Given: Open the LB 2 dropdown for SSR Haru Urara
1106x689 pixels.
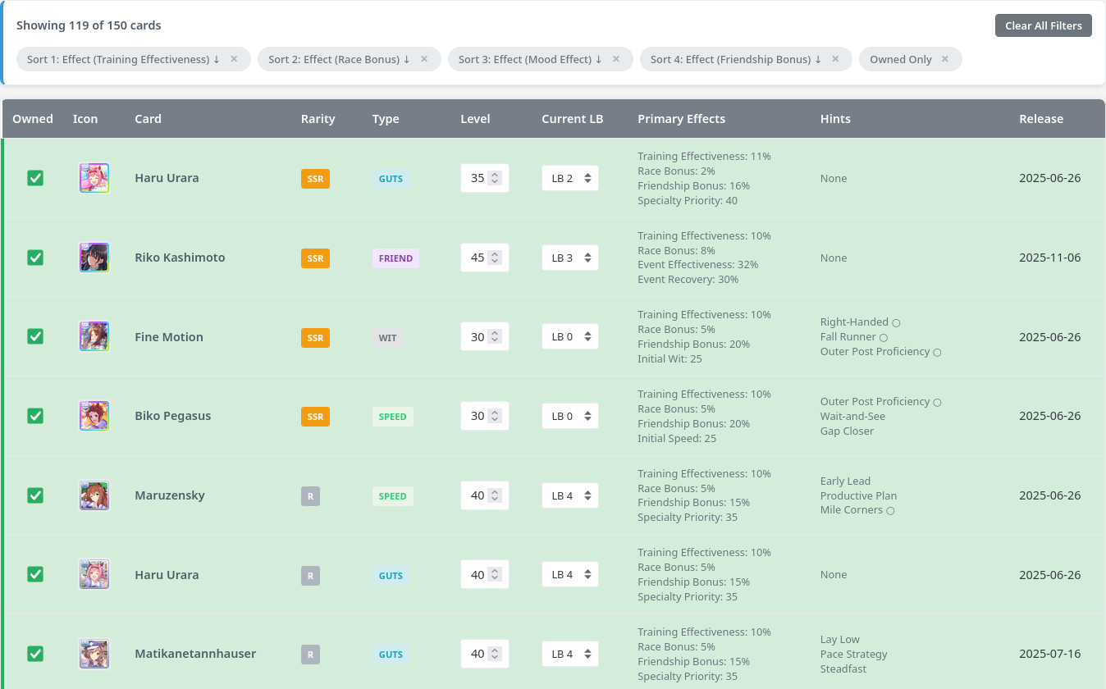Looking at the screenshot, I should tap(570, 178).
